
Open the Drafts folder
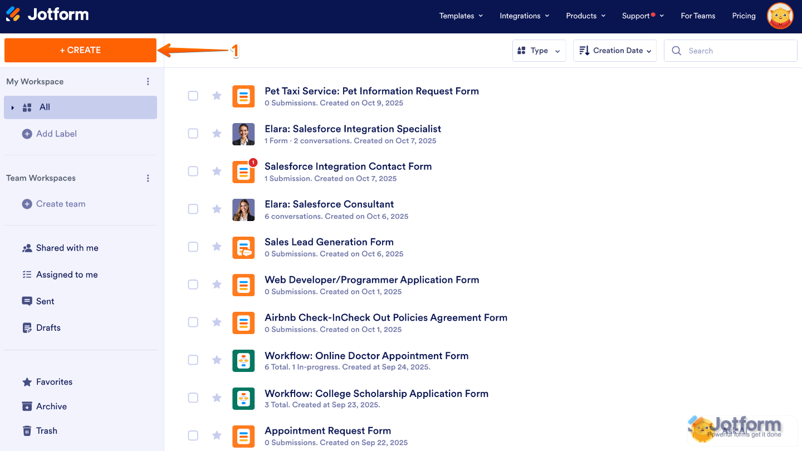pyautogui.click(x=41, y=328)
